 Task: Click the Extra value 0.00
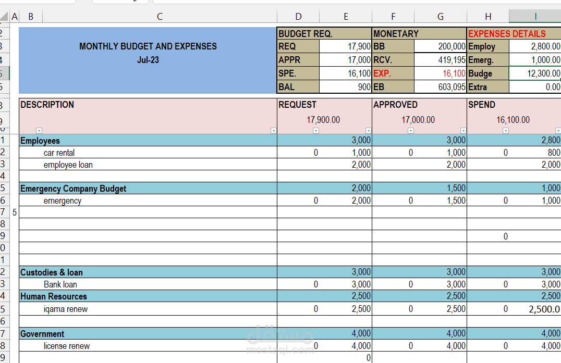tap(535, 87)
